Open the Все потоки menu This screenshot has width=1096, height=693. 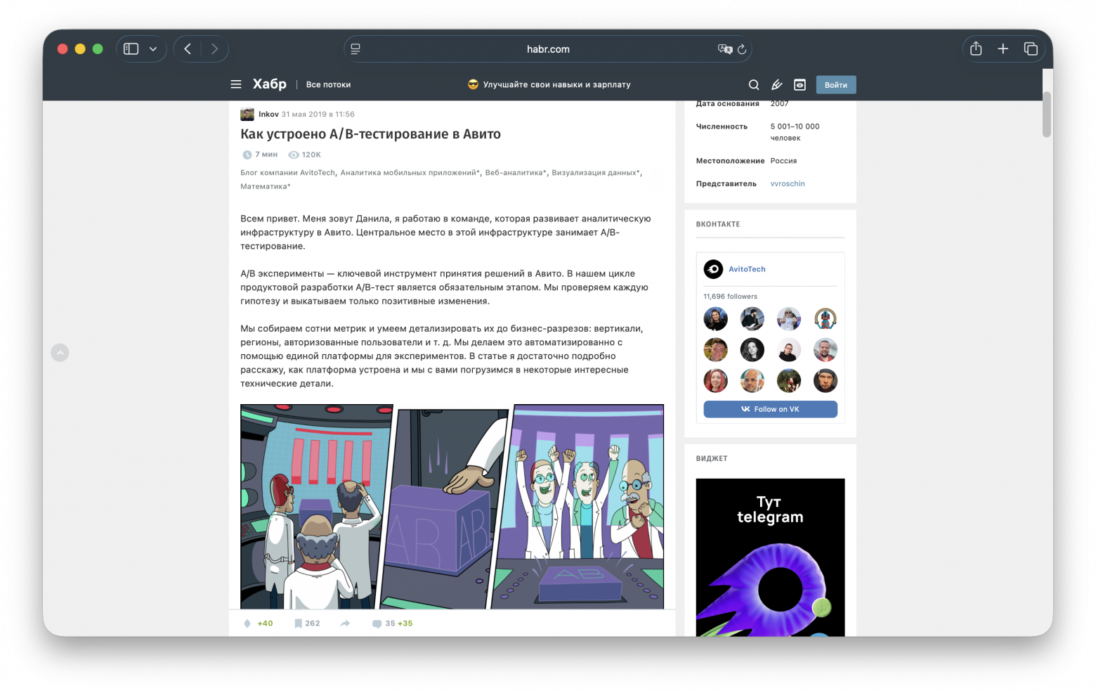328,85
